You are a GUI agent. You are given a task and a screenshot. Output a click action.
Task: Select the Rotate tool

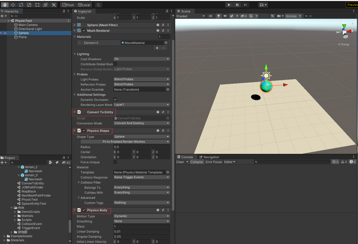21,5
